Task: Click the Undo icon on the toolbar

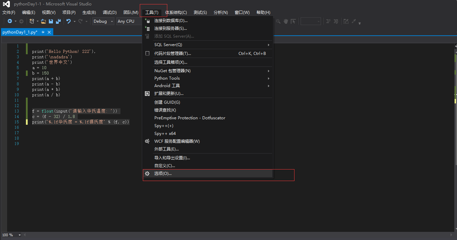Action: pos(69,21)
